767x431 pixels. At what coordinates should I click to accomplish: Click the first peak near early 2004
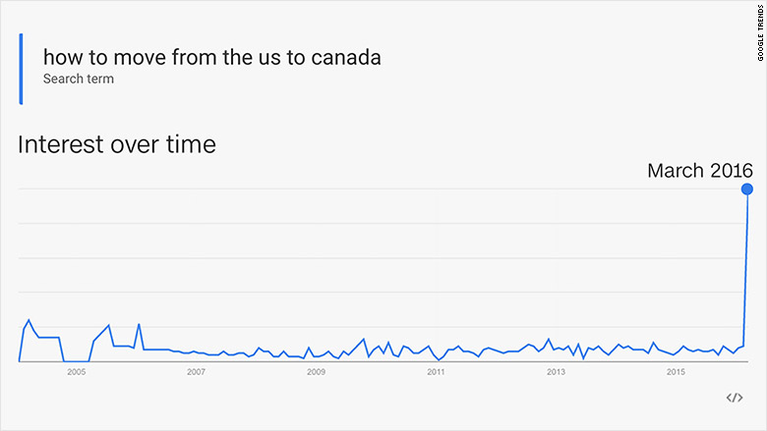(29, 320)
